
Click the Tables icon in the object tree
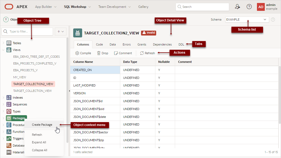(9, 43)
